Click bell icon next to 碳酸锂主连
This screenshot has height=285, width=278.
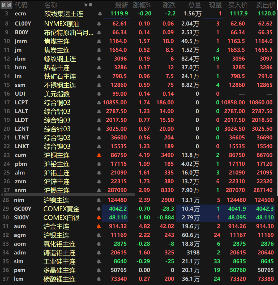point(99,279)
